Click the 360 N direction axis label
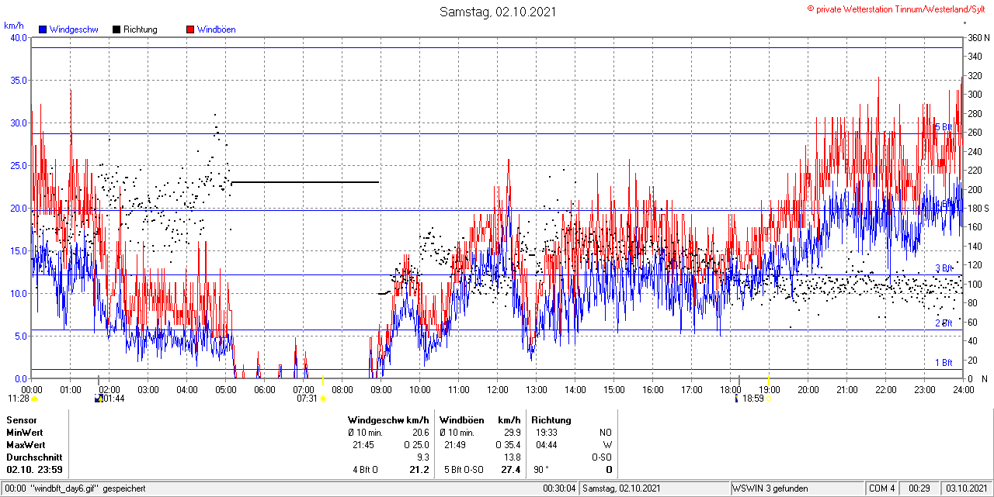 978,38
